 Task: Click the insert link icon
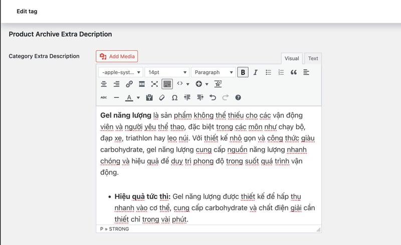click(x=129, y=84)
